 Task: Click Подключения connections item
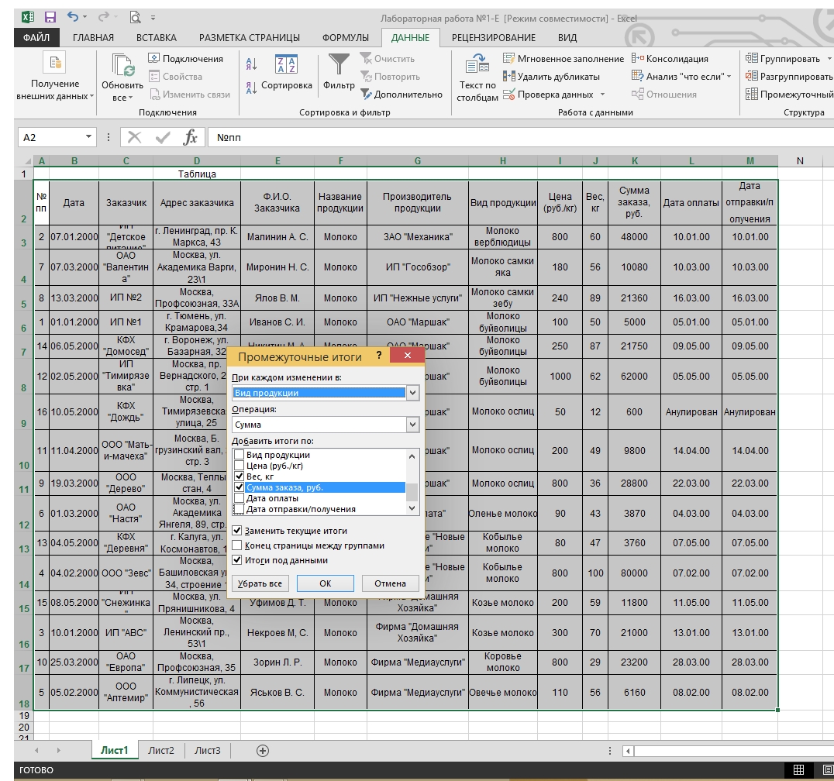[x=185, y=58]
